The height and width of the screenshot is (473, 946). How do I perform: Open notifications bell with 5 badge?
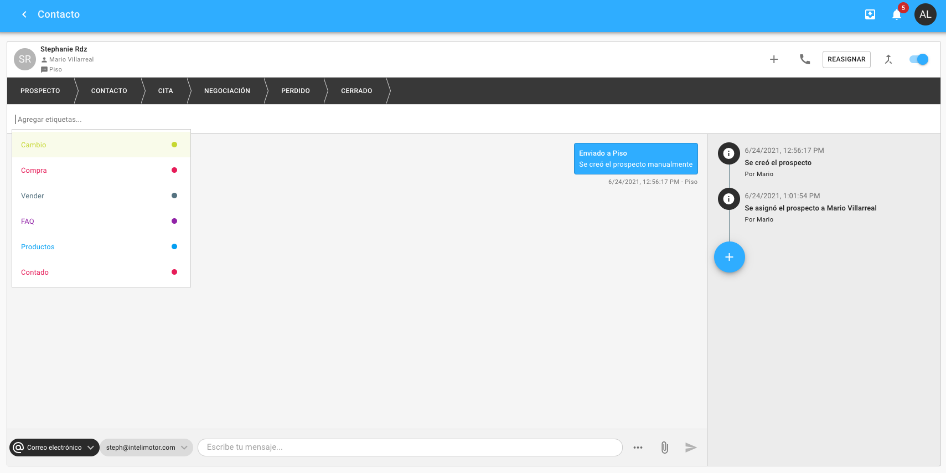point(897,15)
